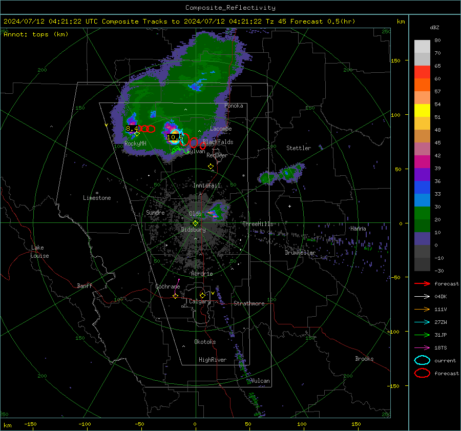Select the bright yellow swatch in the dBZ scale
This screenshot has height=431, width=461.
pos(422,111)
